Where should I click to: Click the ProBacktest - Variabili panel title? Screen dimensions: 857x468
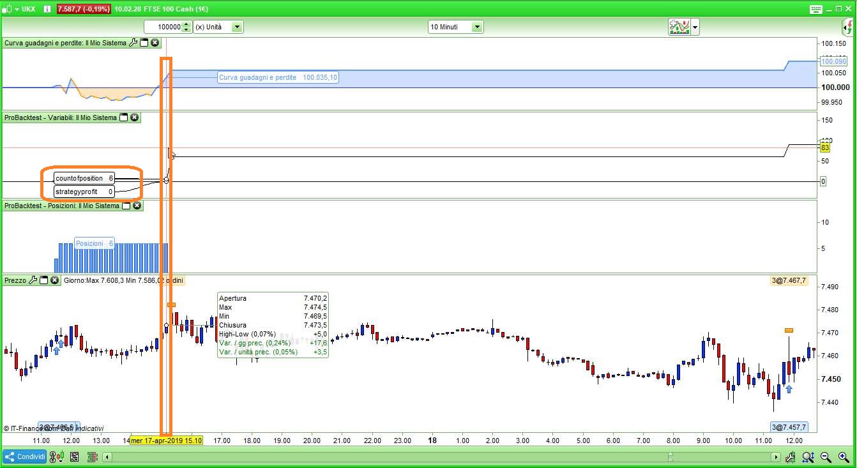[x=61, y=117]
